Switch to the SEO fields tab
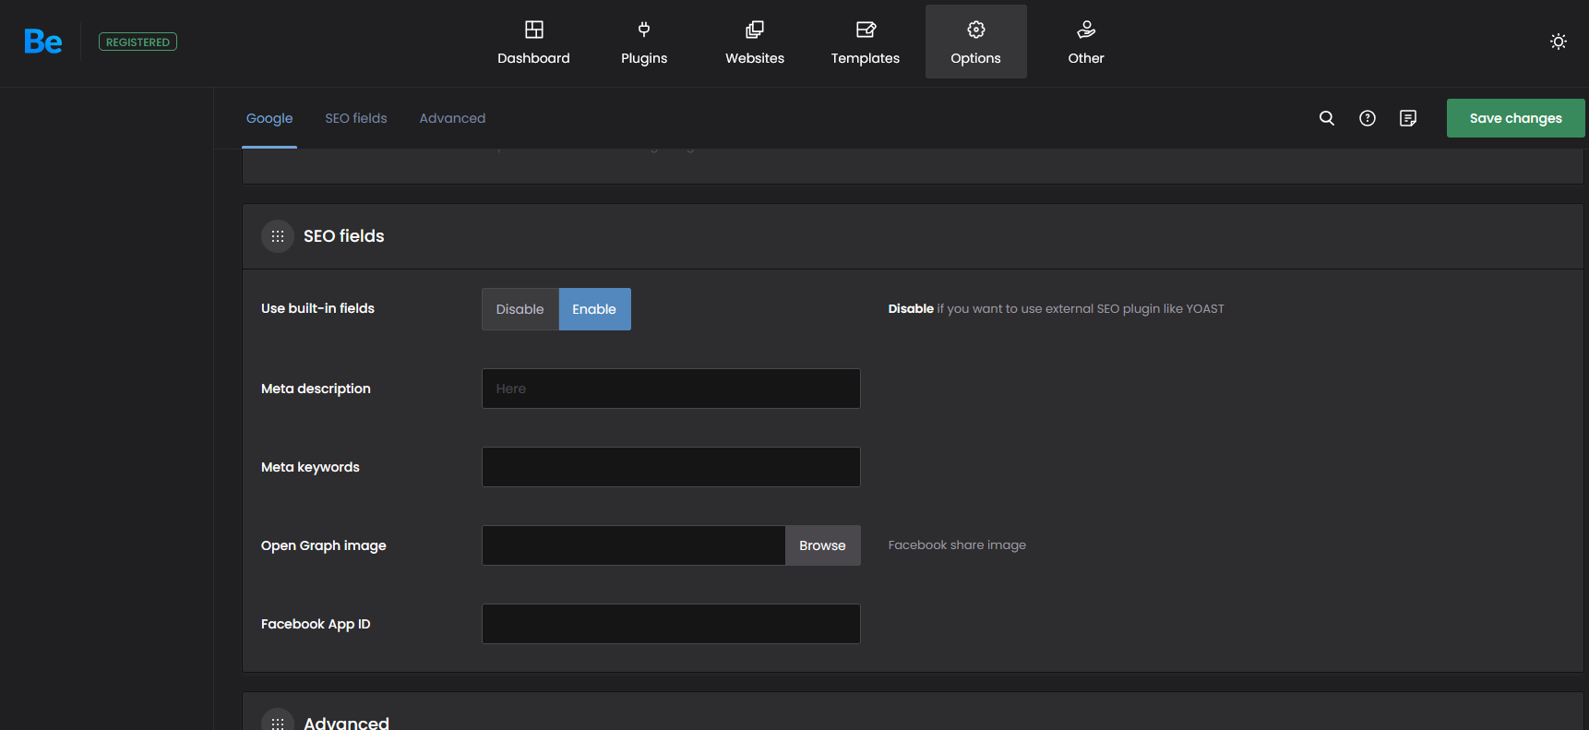 pos(355,118)
